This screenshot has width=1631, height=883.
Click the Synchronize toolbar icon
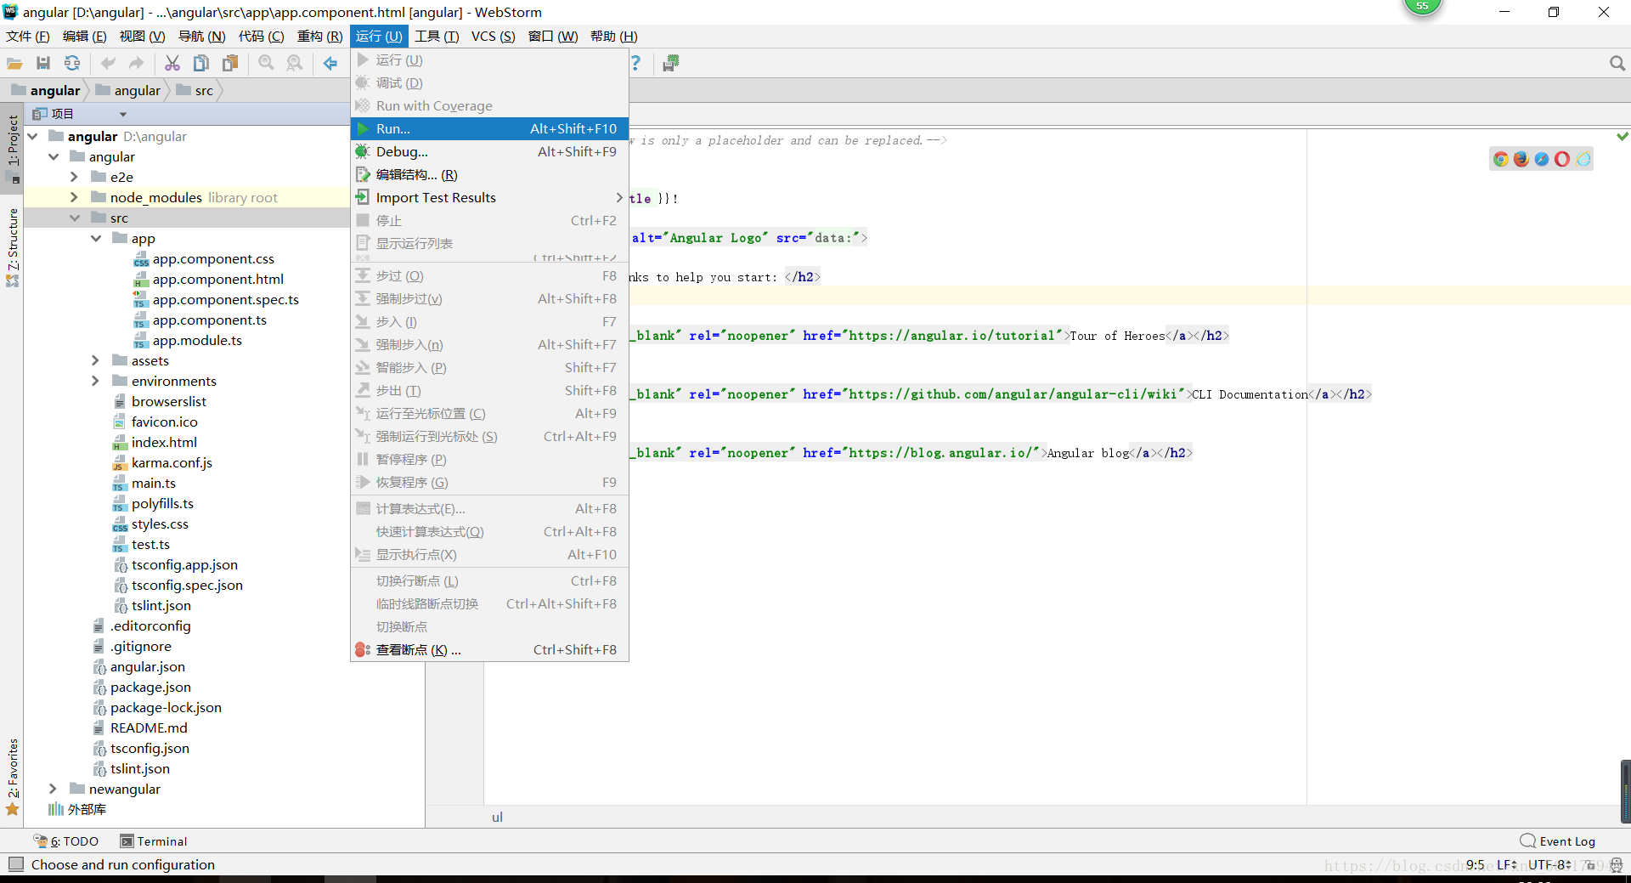72,63
